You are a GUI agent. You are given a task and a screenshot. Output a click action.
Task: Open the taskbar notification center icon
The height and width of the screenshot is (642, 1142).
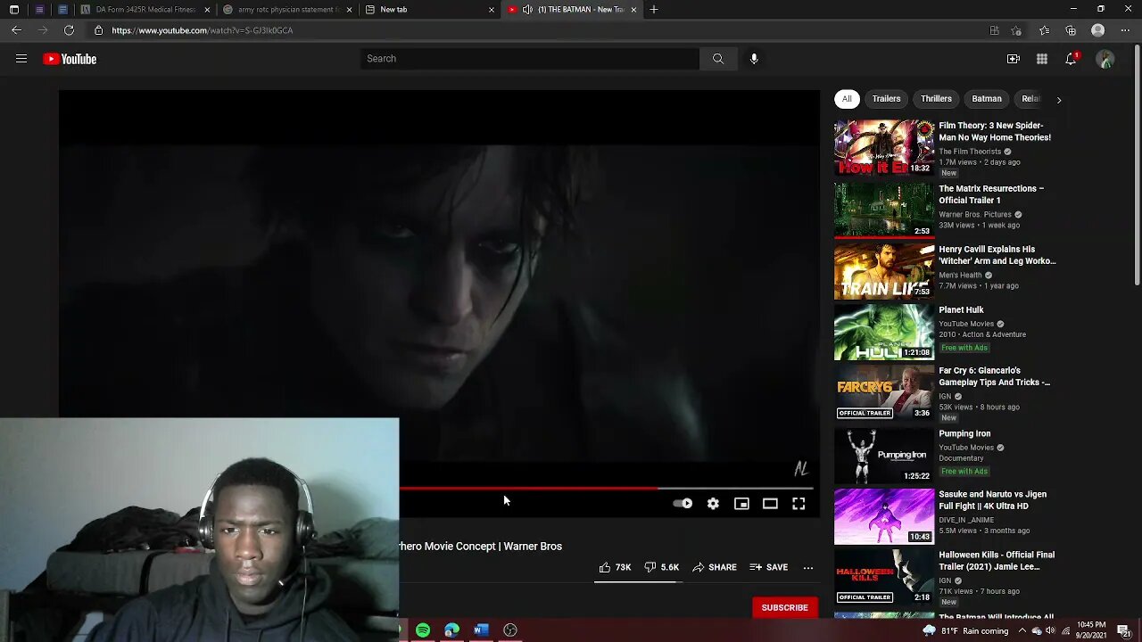click(x=1124, y=630)
